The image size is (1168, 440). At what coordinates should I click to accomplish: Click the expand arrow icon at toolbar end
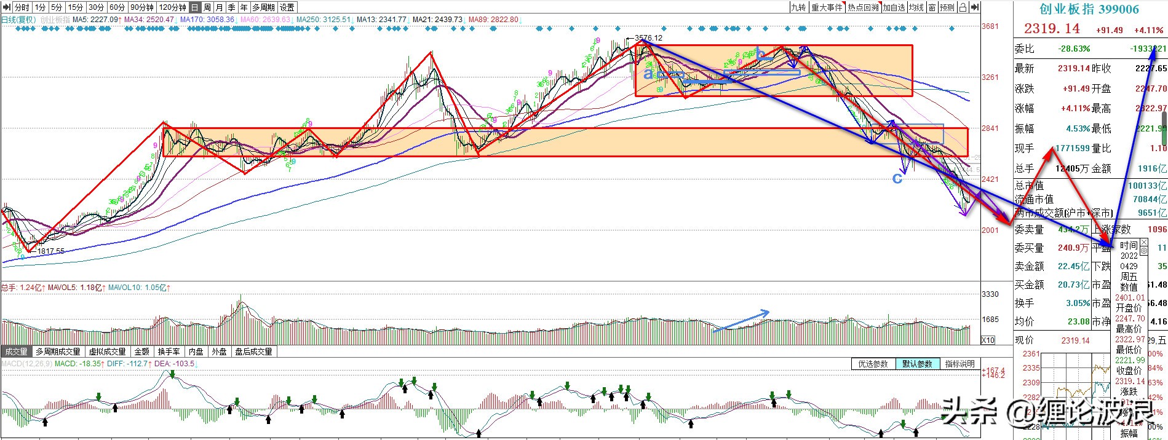pos(976,7)
